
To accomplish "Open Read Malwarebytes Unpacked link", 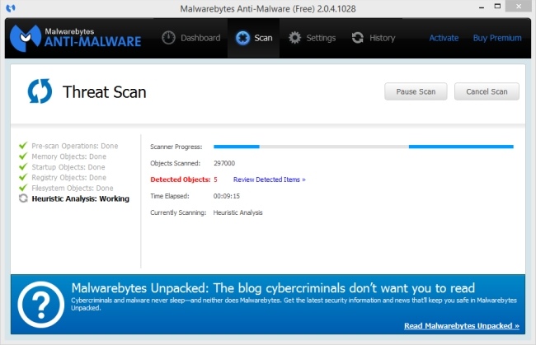I will pos(462,326).
